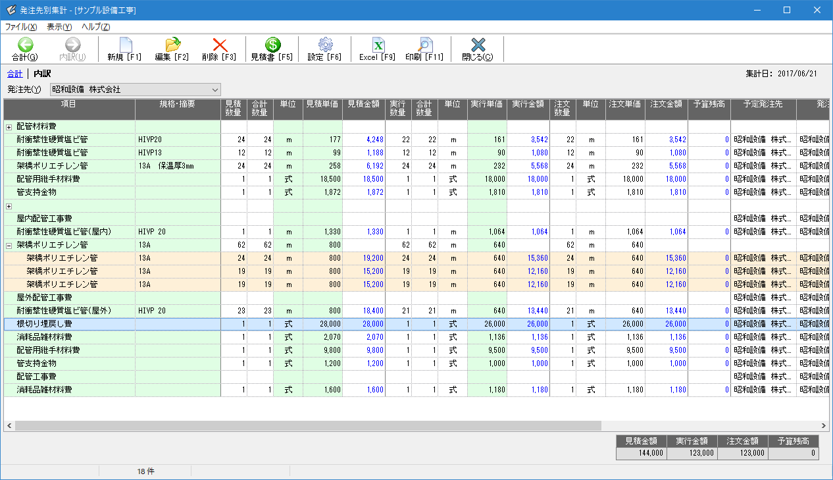833x480 pixels.
Task: Click the 管支持金物 row with 1,872
Action: pos(416,192)
